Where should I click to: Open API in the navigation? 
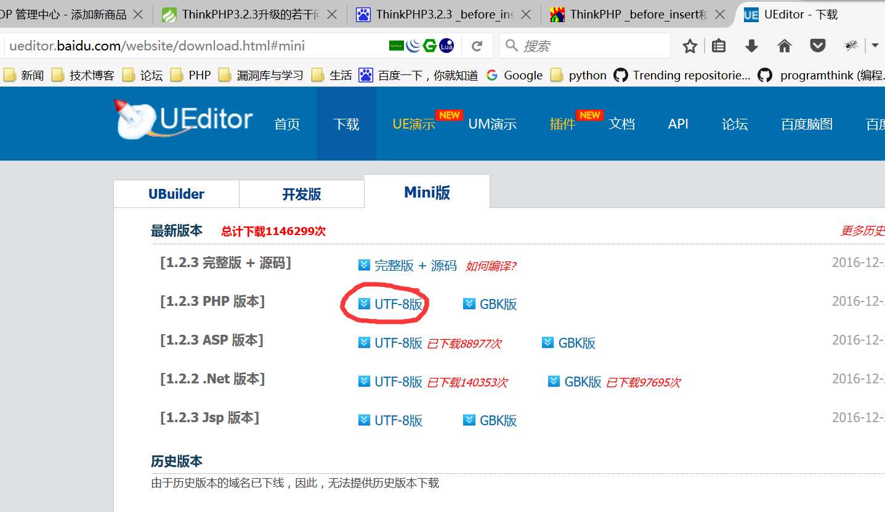pyautogui.click(x=678, y=124)
